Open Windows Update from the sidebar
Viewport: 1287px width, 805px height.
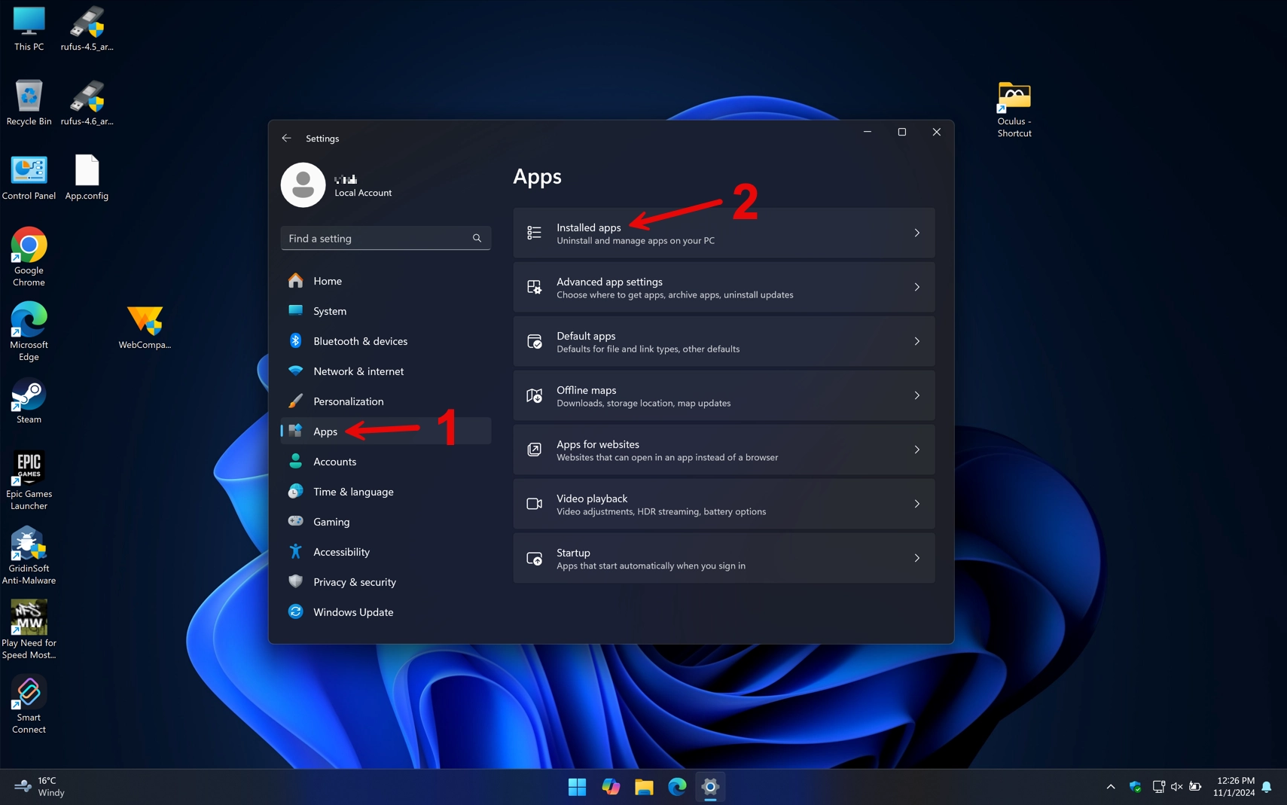pyautogui.click(x=353, y=611)
